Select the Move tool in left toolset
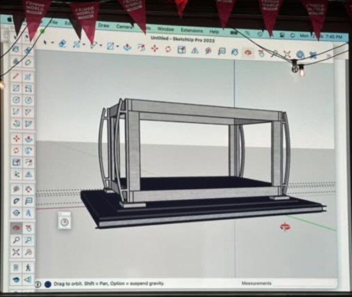This screenshot has width=352, height=297. click(16, 139)
